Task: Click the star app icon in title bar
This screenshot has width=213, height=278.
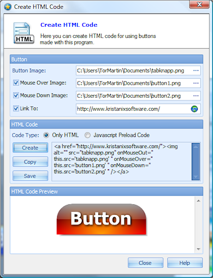Action: (8, 7)
